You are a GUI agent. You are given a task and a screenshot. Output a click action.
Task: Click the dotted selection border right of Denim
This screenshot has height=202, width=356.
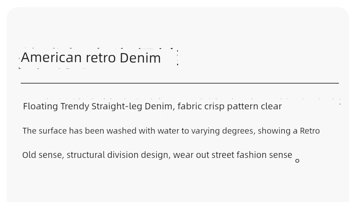point(177,58)
